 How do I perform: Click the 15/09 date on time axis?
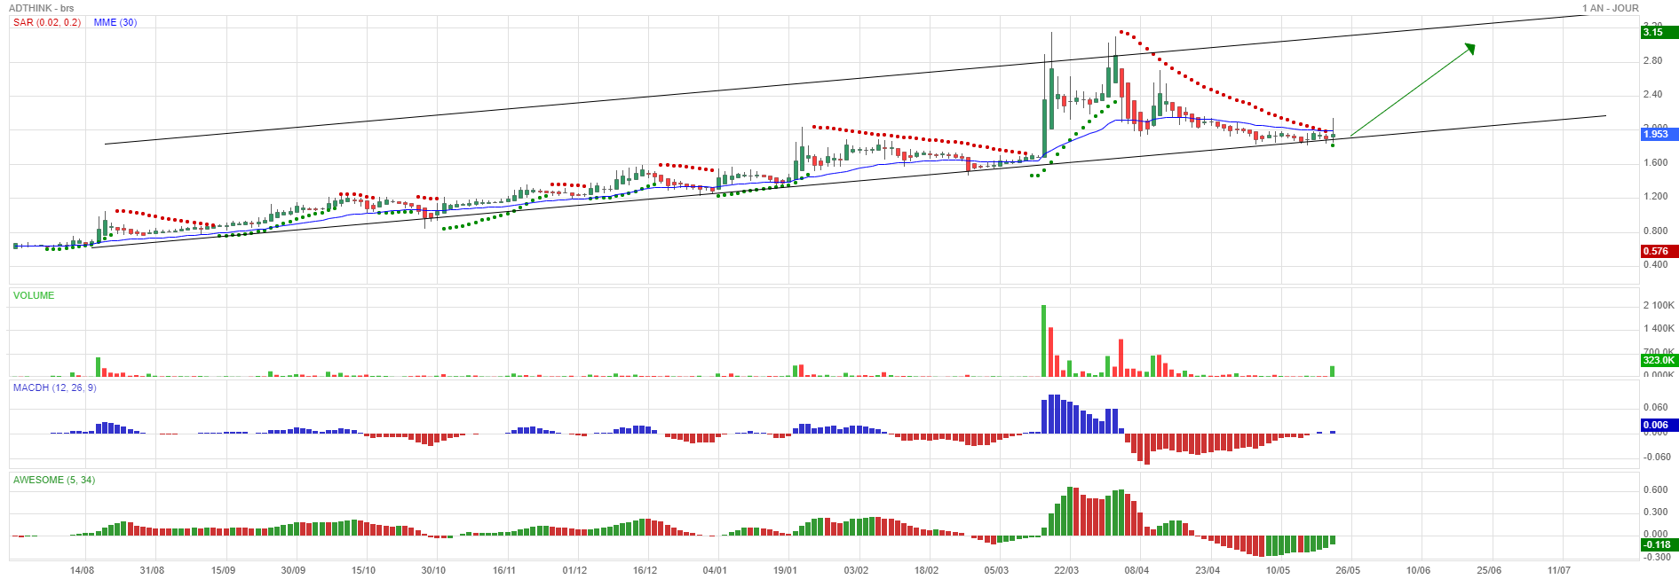[x=223, y=570]
